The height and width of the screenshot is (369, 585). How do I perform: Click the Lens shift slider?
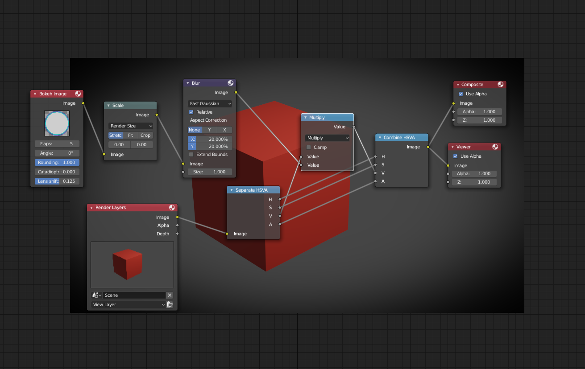pos(57,181)
